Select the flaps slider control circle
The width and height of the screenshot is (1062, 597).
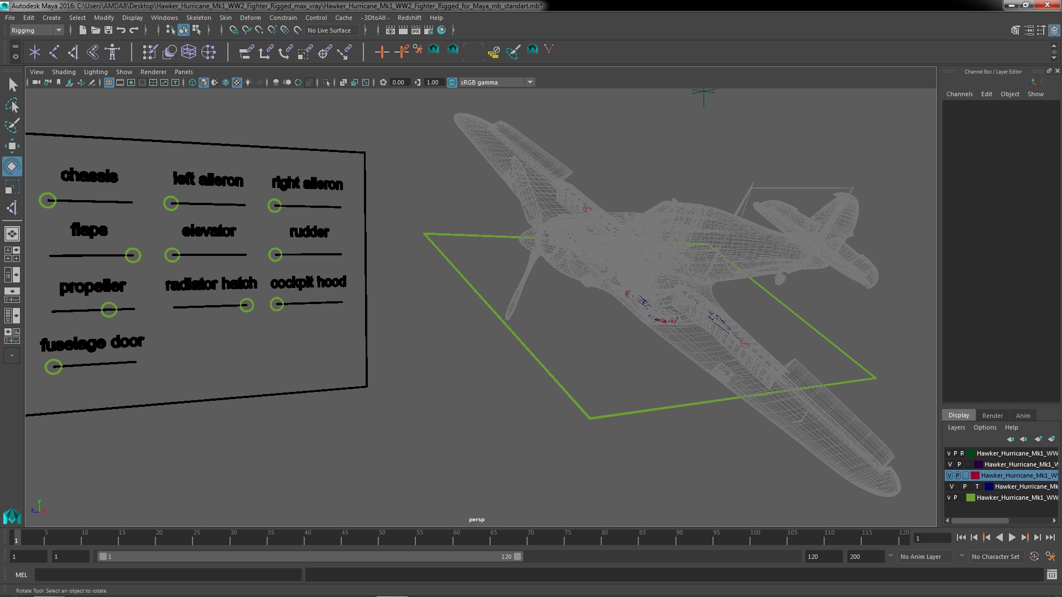coord(133,255)
